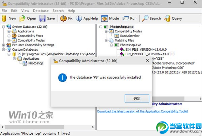Image resolution: width=202 pixels, height=136 pixels.
Task: Open the Edit menu
Action: tap(14, 10)
